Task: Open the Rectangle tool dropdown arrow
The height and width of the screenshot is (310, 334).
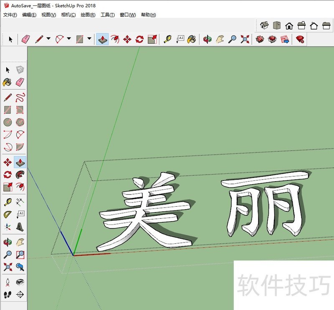Action: [x=89, y=40]
